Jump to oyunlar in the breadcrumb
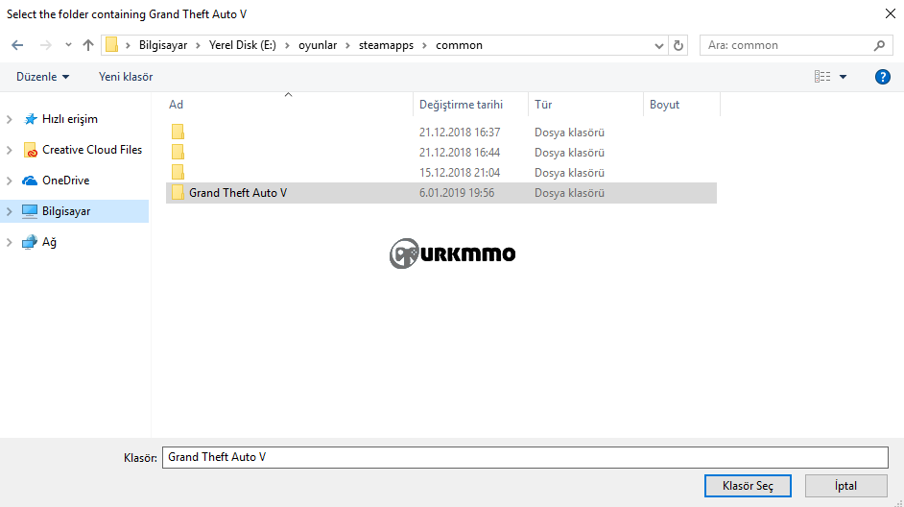Viewport: 904px width, 507px height. (318, 45)
